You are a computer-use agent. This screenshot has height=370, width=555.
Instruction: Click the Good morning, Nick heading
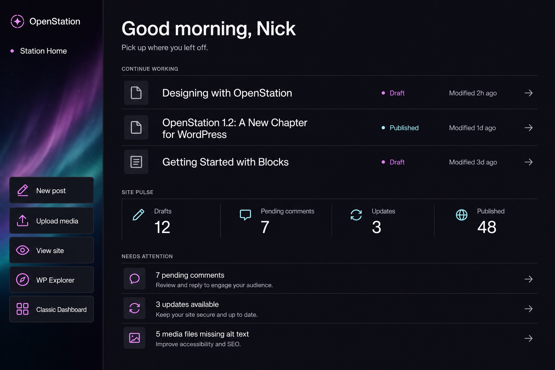pos(208,28)
